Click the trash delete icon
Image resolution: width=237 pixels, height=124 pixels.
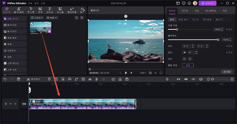(x=19, y=79)
